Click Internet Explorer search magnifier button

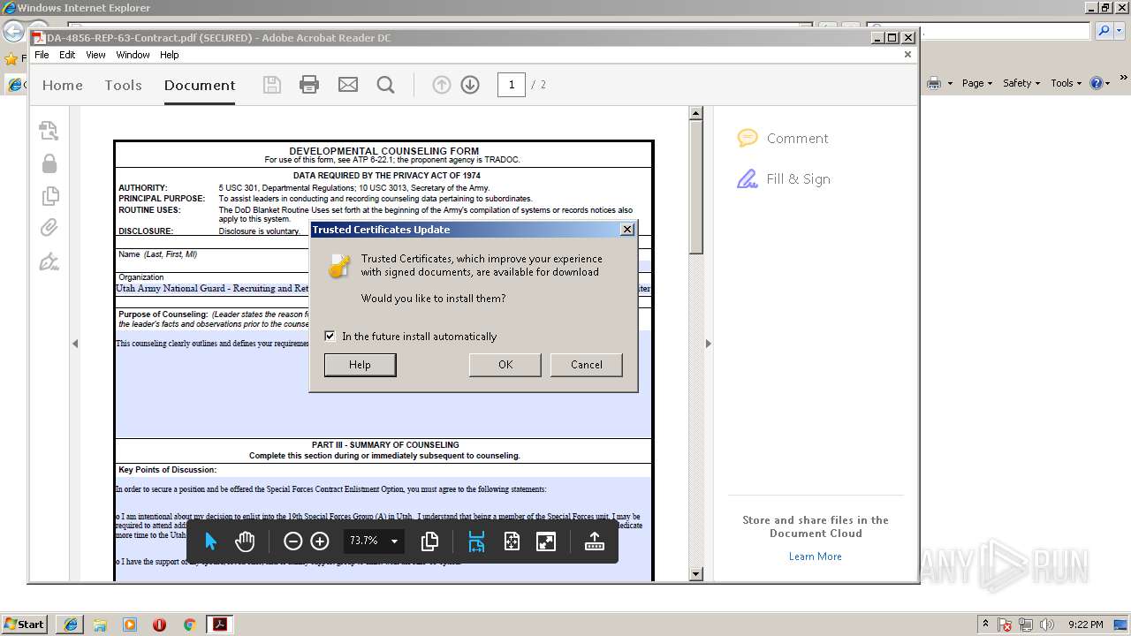(x=1104, y=31)
